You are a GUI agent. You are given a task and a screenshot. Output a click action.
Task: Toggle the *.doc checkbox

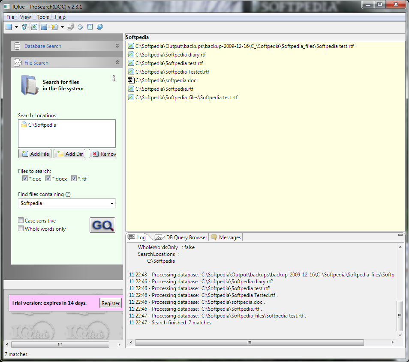[x=25, y=178]
